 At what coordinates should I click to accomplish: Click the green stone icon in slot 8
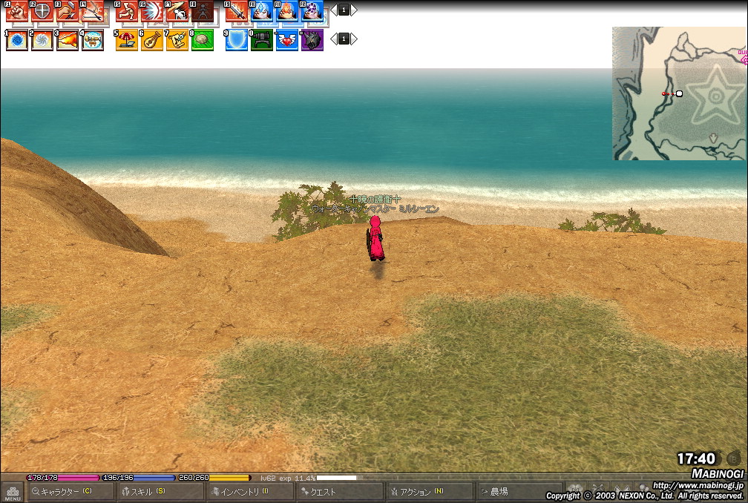pos(202,40)
